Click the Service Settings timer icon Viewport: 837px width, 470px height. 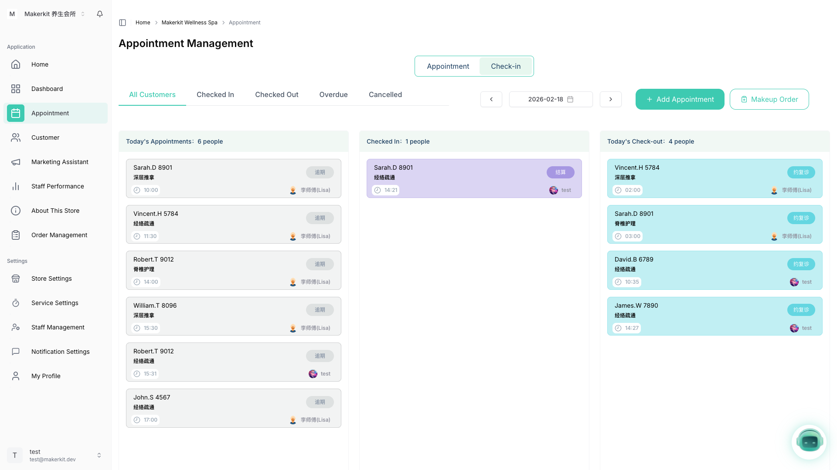pyautogui.click(x=16, y=303)
